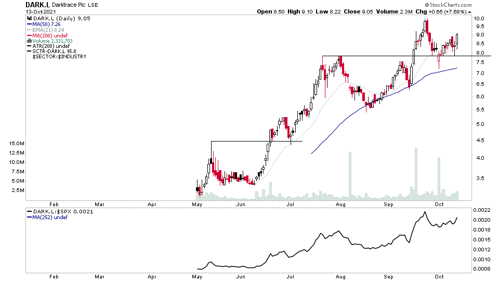
Task: Click the volume bars icon in legend
Action: 29,41
